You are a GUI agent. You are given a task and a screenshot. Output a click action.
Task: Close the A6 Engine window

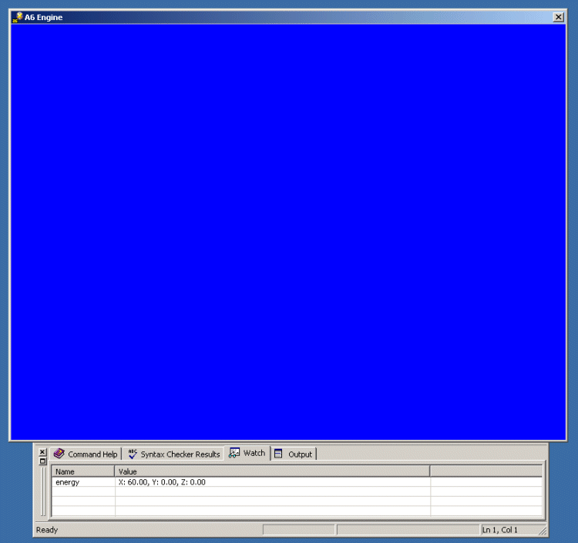point(558,17)
